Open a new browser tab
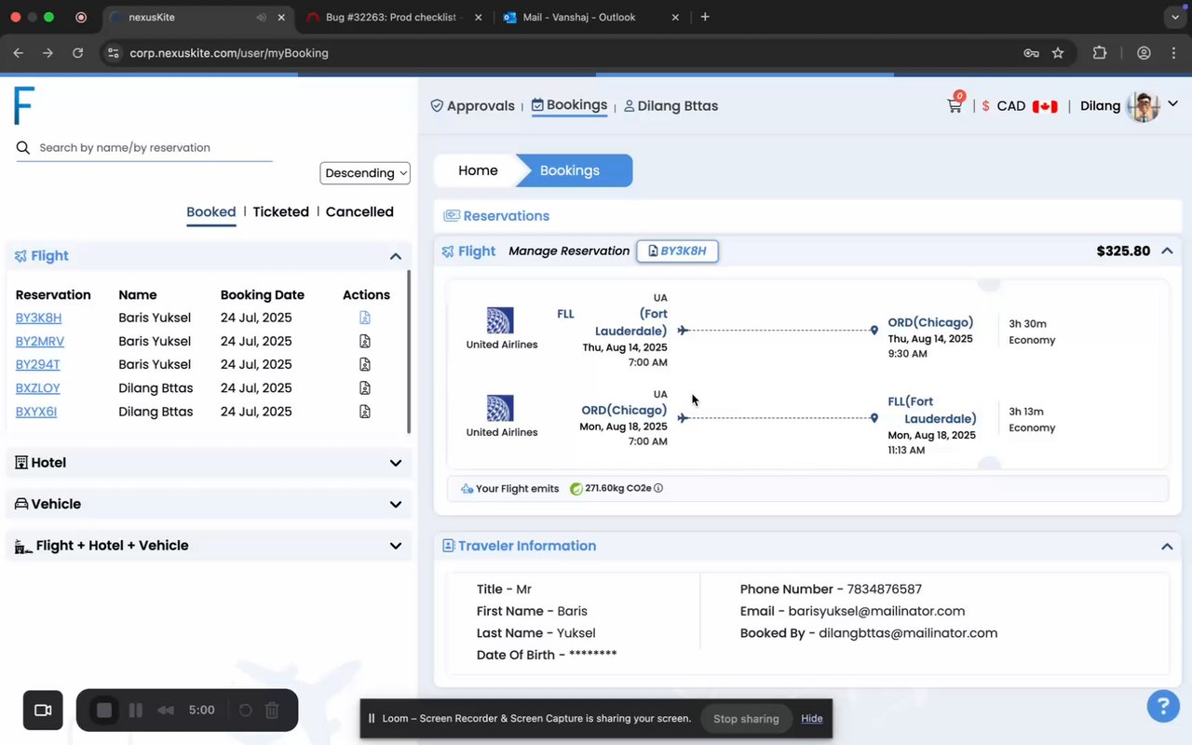Image resolution: width=1192 pixels, height=745 pixels. click(705, 17)
